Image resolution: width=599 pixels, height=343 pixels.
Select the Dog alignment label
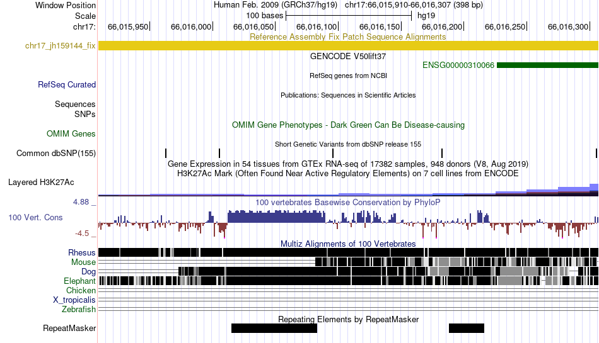pos(88,271)
